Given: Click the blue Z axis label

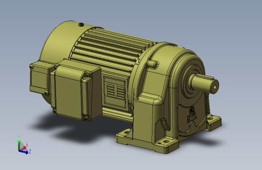Looking at the screenshot, I should click(30, 152).
